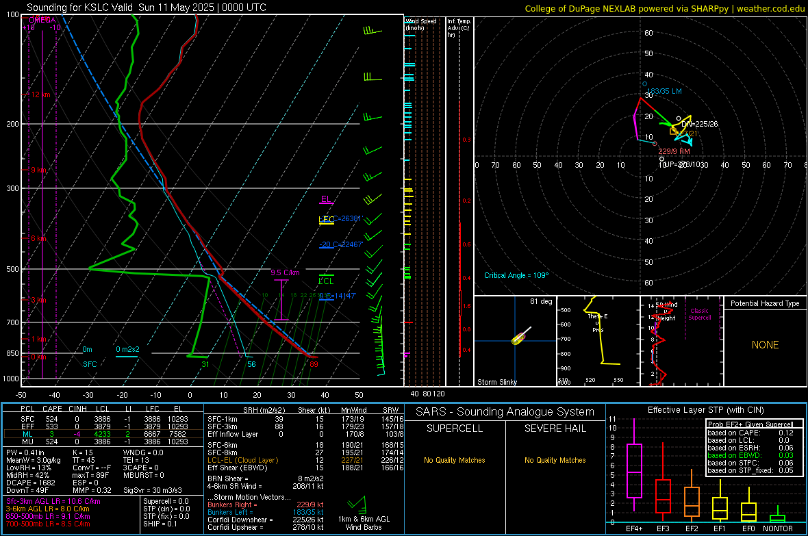The image size is (808, 536).
Task: Select the '6 km' height marker
Action: pos(40,239)
